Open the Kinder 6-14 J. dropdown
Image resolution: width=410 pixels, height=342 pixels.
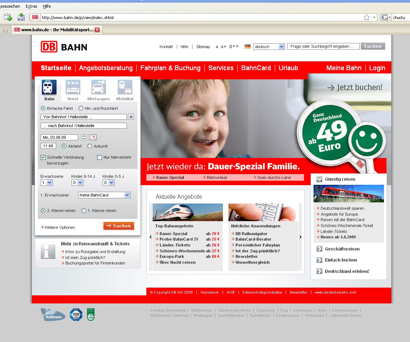coord(78,183)
